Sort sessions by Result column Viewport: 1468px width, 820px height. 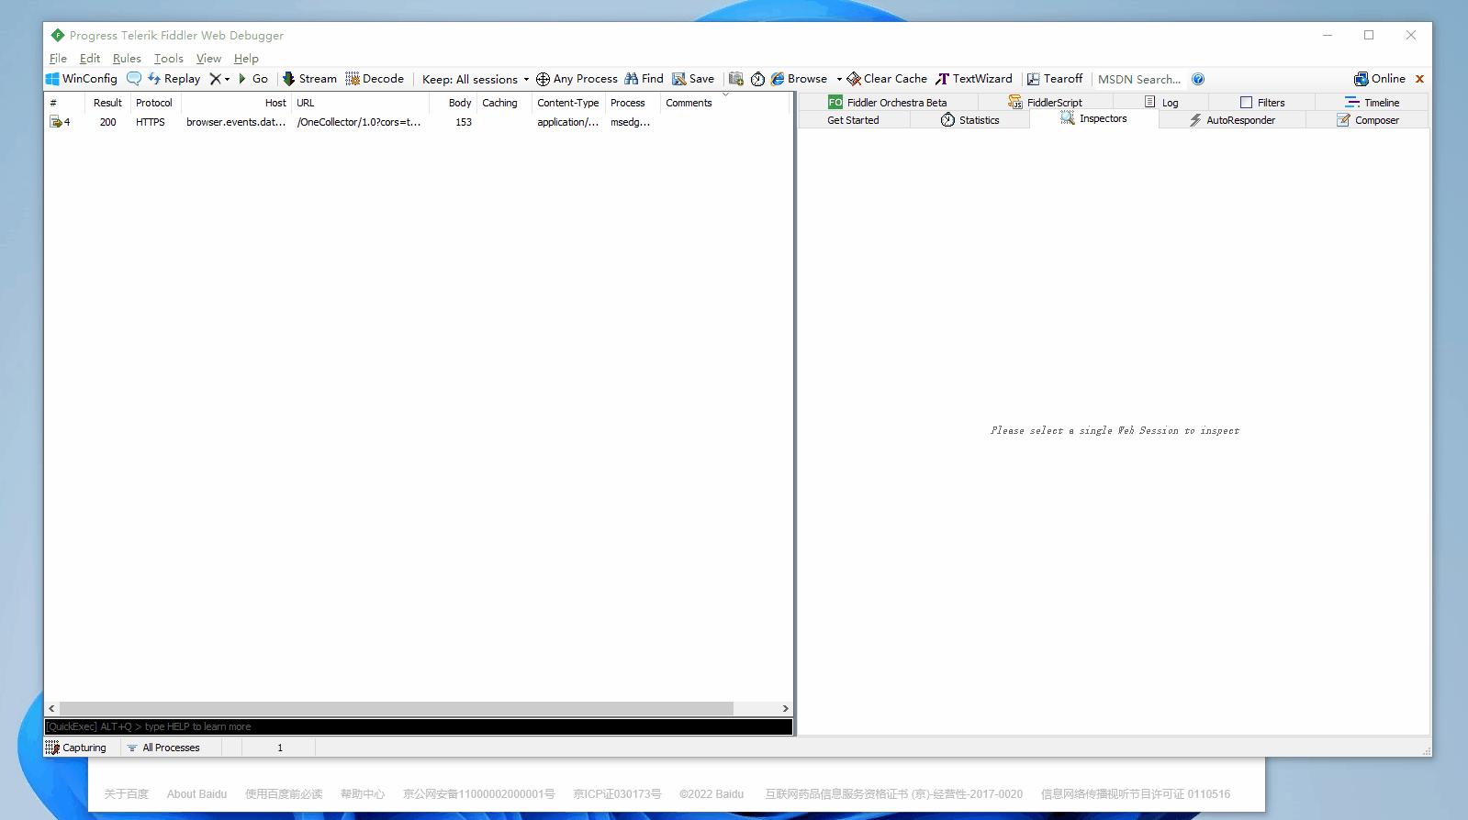point(107,103)
